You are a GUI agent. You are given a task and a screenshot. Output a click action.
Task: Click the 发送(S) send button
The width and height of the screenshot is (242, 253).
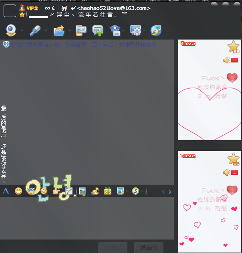[x=149, y=247]
